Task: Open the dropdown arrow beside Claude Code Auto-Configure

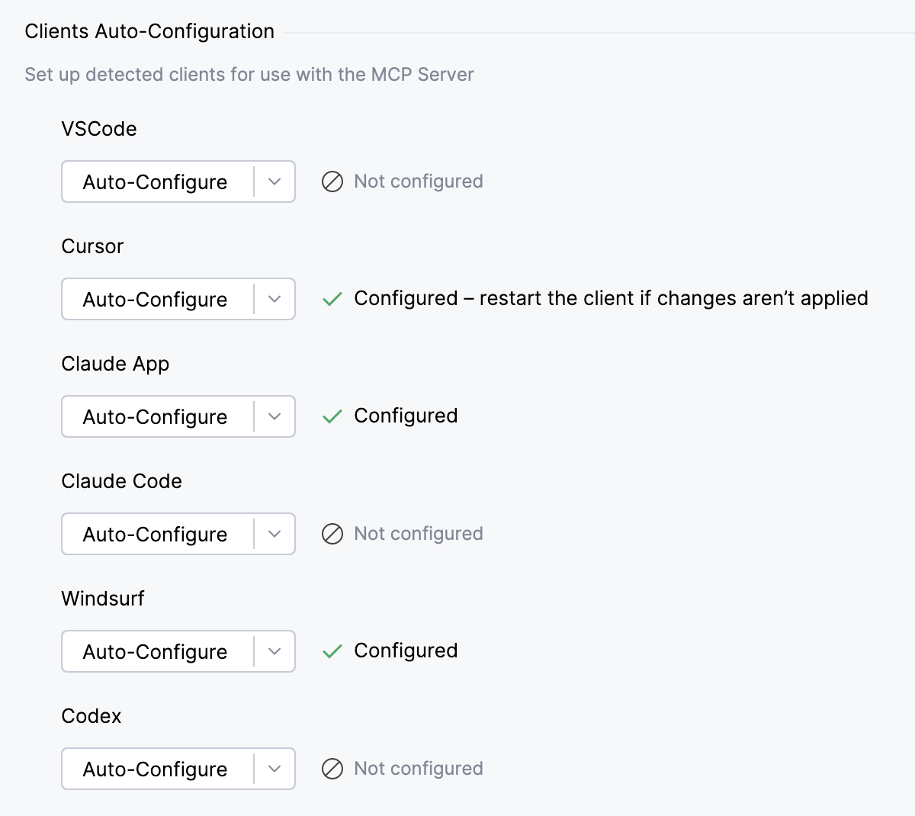Action: coord(274,534)
